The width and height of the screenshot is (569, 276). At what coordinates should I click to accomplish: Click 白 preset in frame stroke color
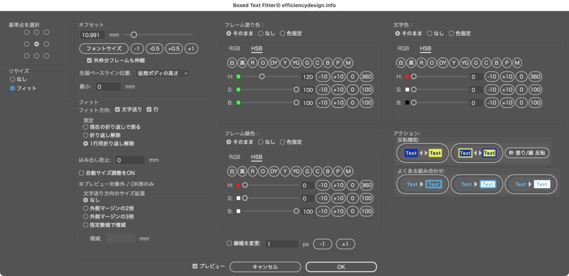point(232,171)
